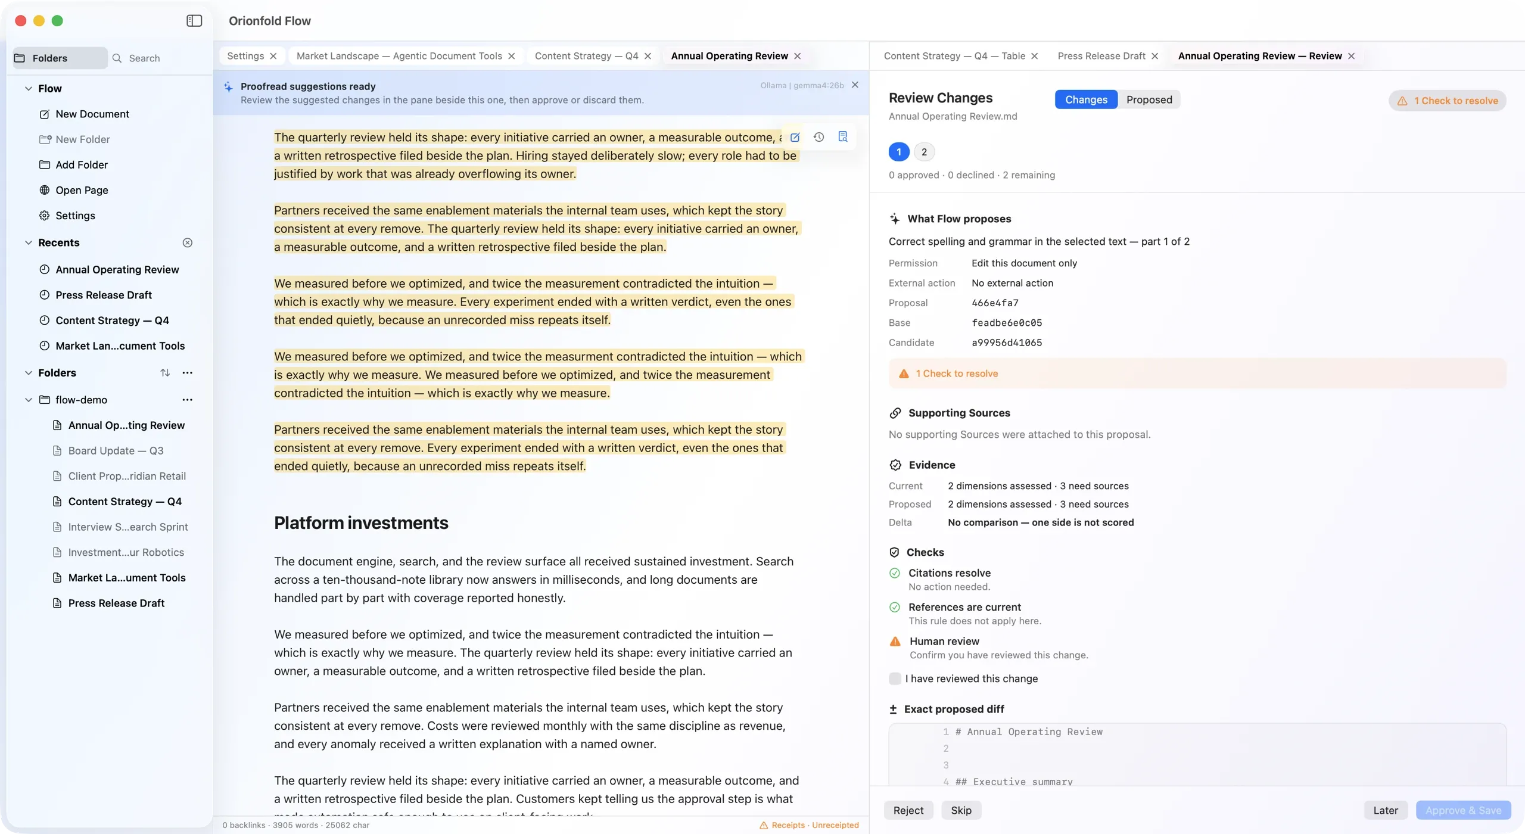Image resolution: width=1525 pixels, height=834 pixels.
Task: Open Folders section more options
Action: click(x=187, y=373)
